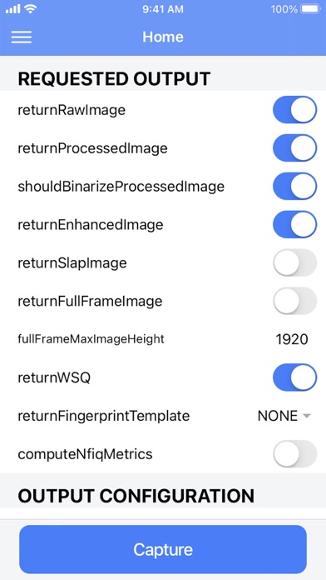Disable the returnEnhancedImage switch
The height and width of the screenshot is (580, 326).
click(x=294, y=224)
